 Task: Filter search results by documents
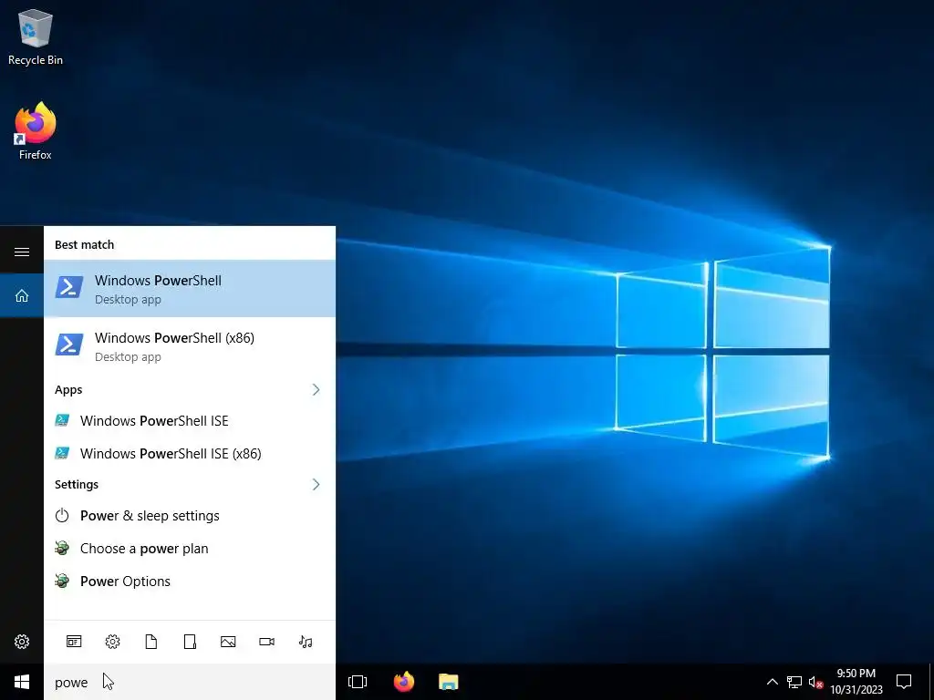tap(151, 642)
